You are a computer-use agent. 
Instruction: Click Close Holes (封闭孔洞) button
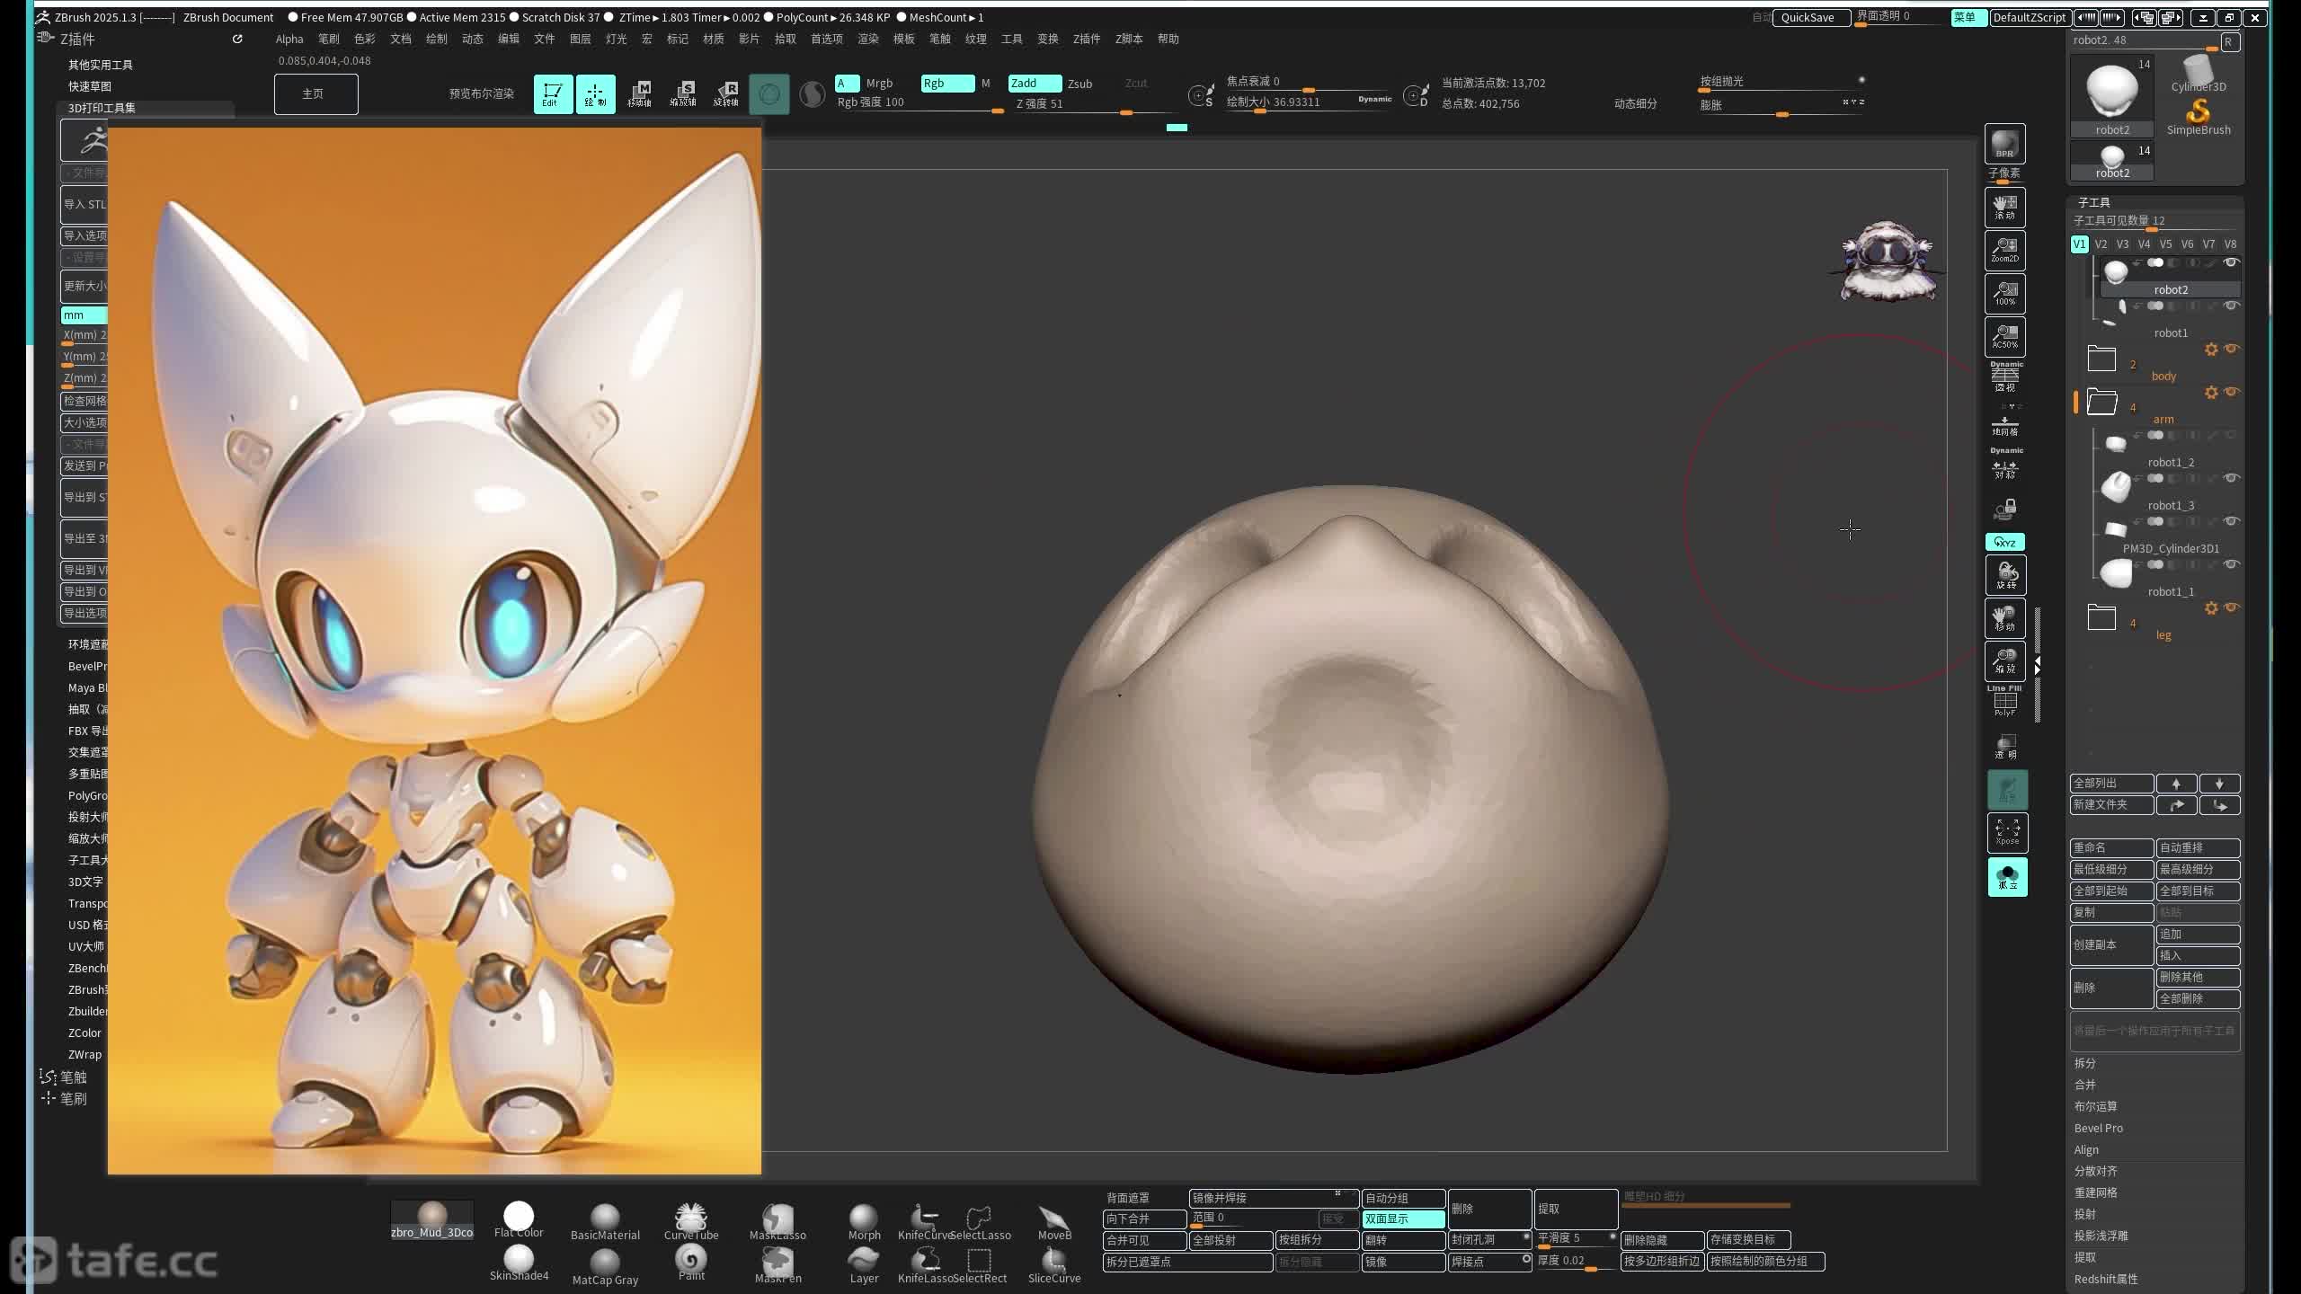(x=1488, y=1240)
